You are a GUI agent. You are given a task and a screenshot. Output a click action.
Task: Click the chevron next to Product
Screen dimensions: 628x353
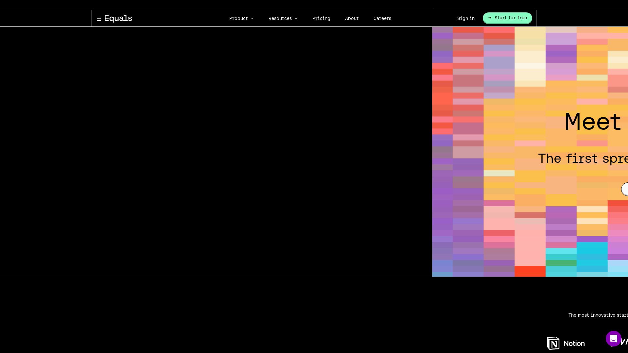click(252, 18)
